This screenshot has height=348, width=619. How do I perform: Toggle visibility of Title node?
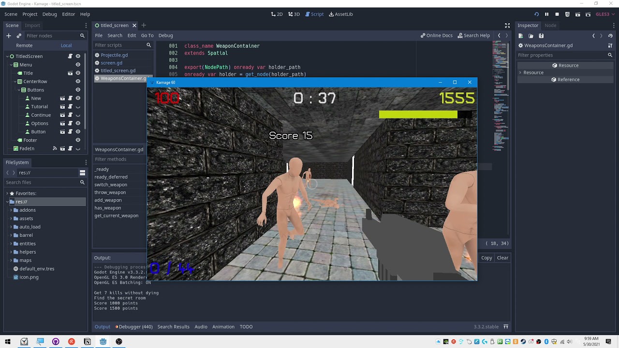(78, 73)
